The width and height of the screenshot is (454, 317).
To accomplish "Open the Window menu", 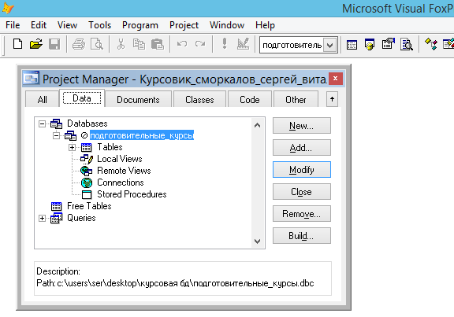I will pos(227,25).
